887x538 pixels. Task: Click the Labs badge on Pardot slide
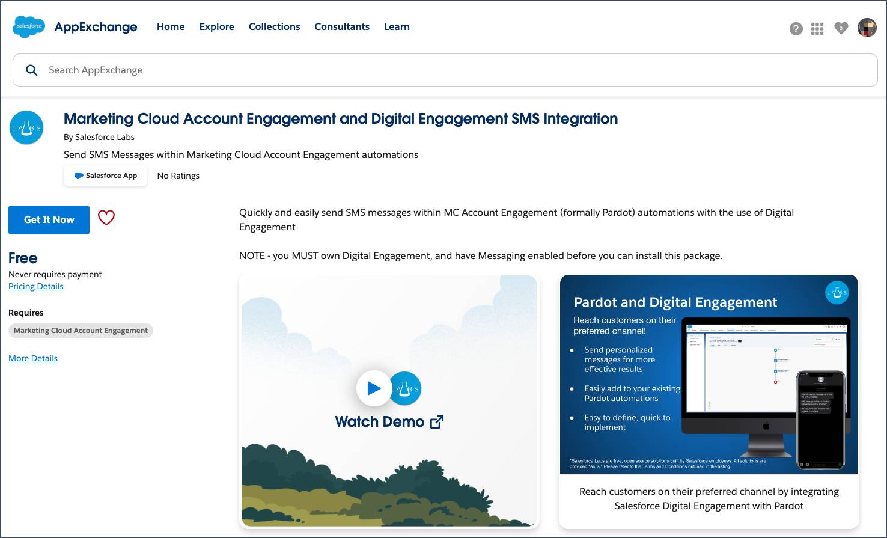pos(837,293)
